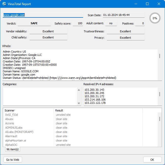Click the Adult content value no

(x=111, y=23)
